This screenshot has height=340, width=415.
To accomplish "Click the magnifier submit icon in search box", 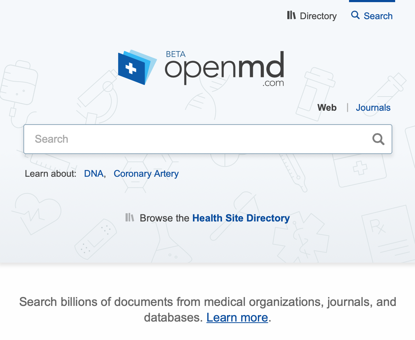I will point(378,139).
